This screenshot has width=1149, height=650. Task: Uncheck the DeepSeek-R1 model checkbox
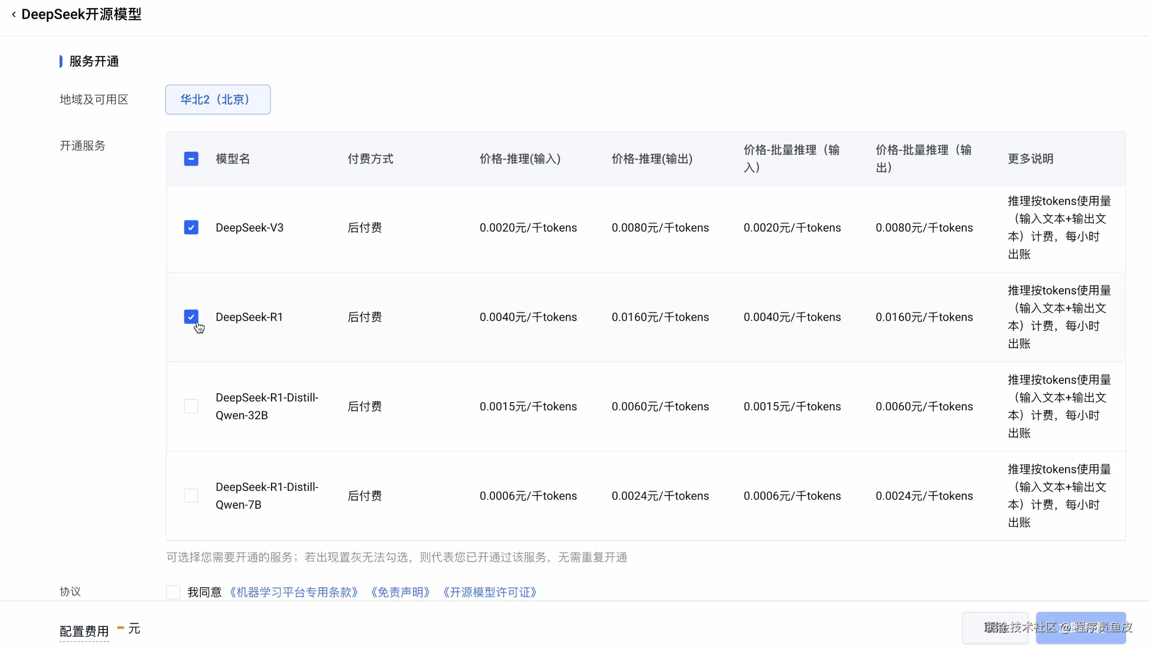(191, 317)
